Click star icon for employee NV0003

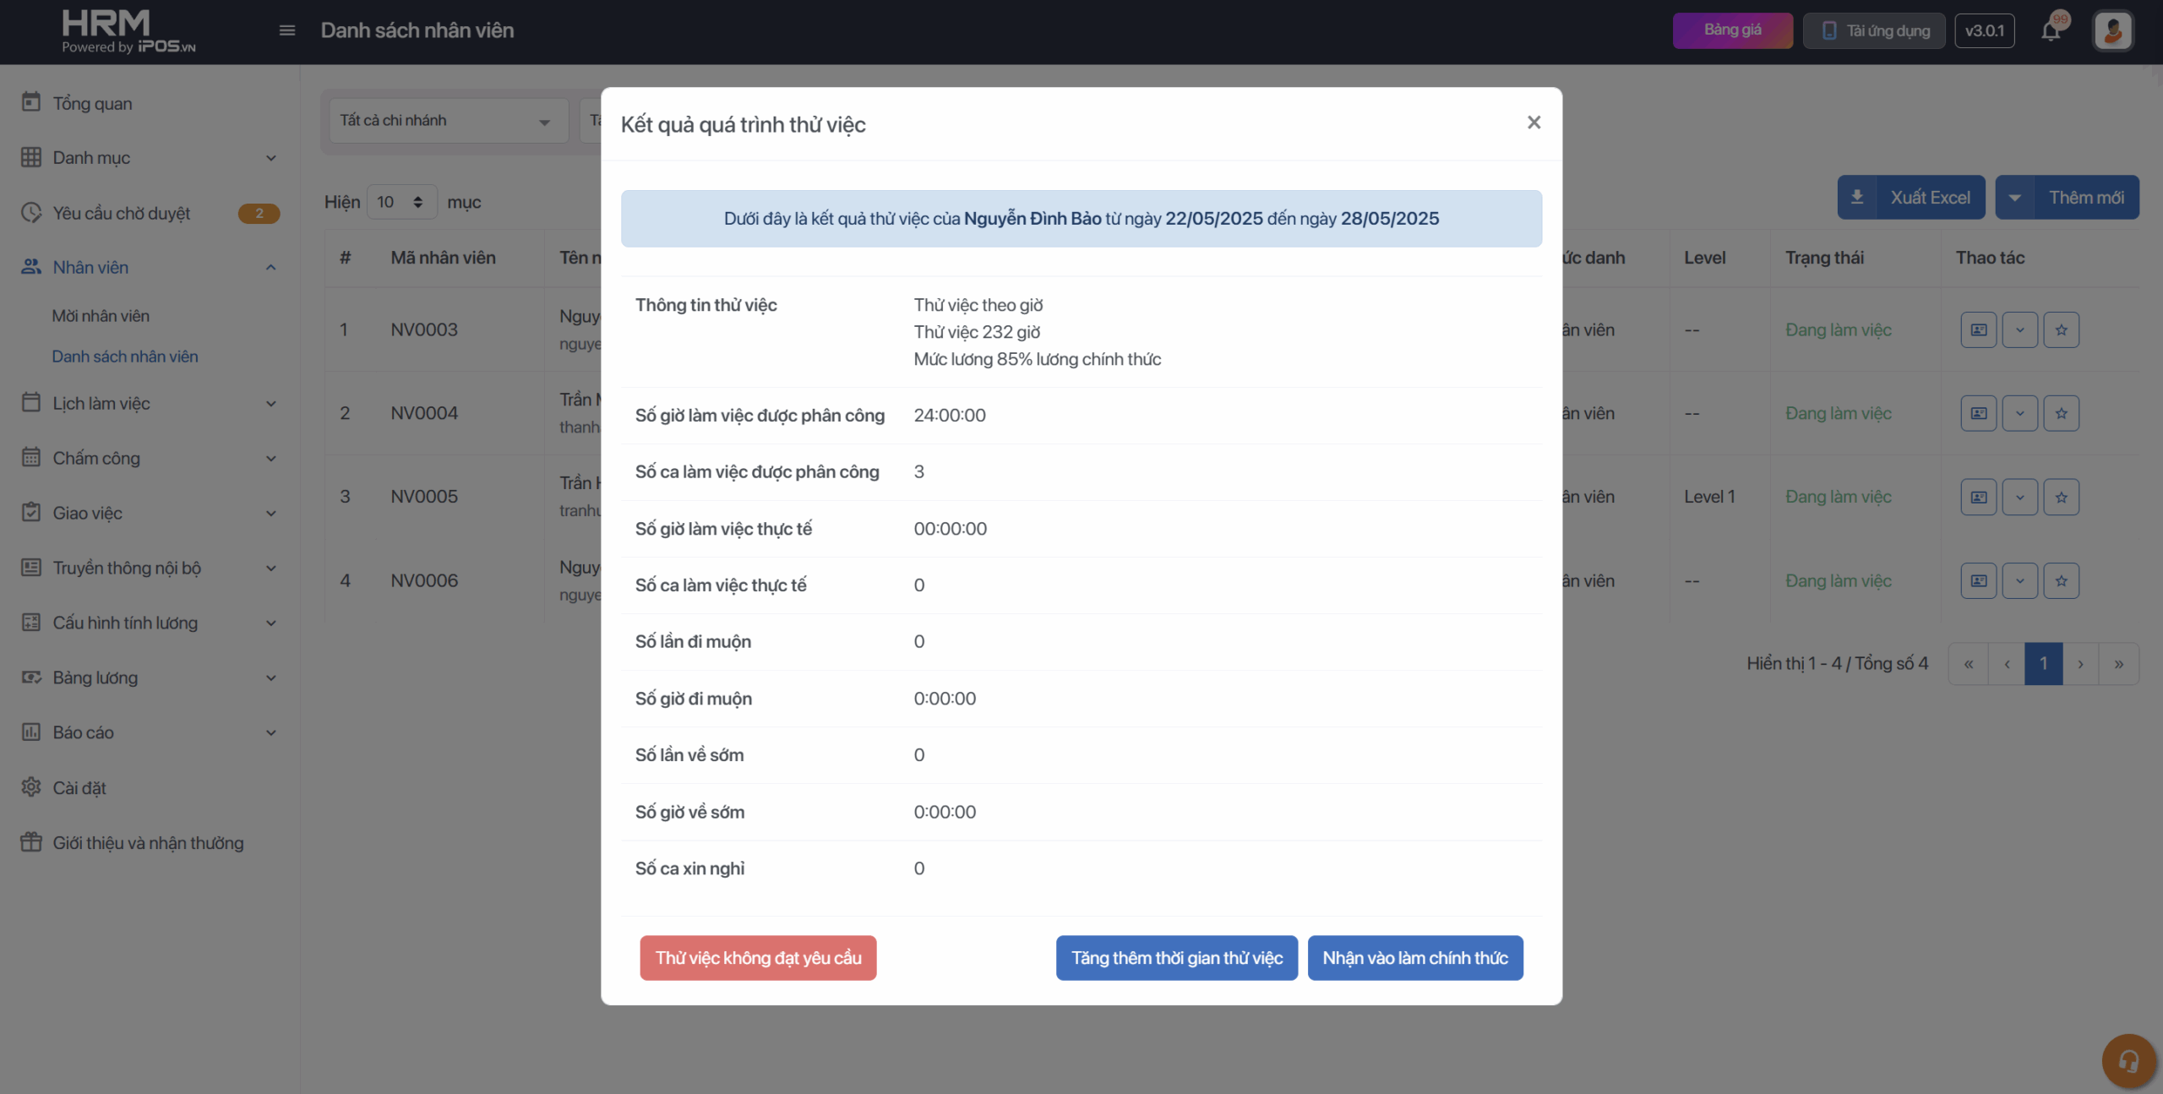2061,330
